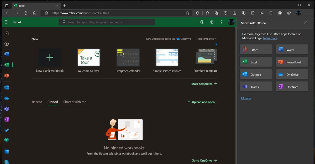Open OneNote from the left sidebar
Screen dimensions: 315x164
click(6, 119)
